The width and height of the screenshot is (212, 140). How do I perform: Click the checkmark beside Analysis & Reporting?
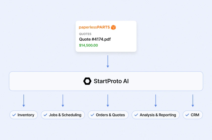tap(136, 115)
